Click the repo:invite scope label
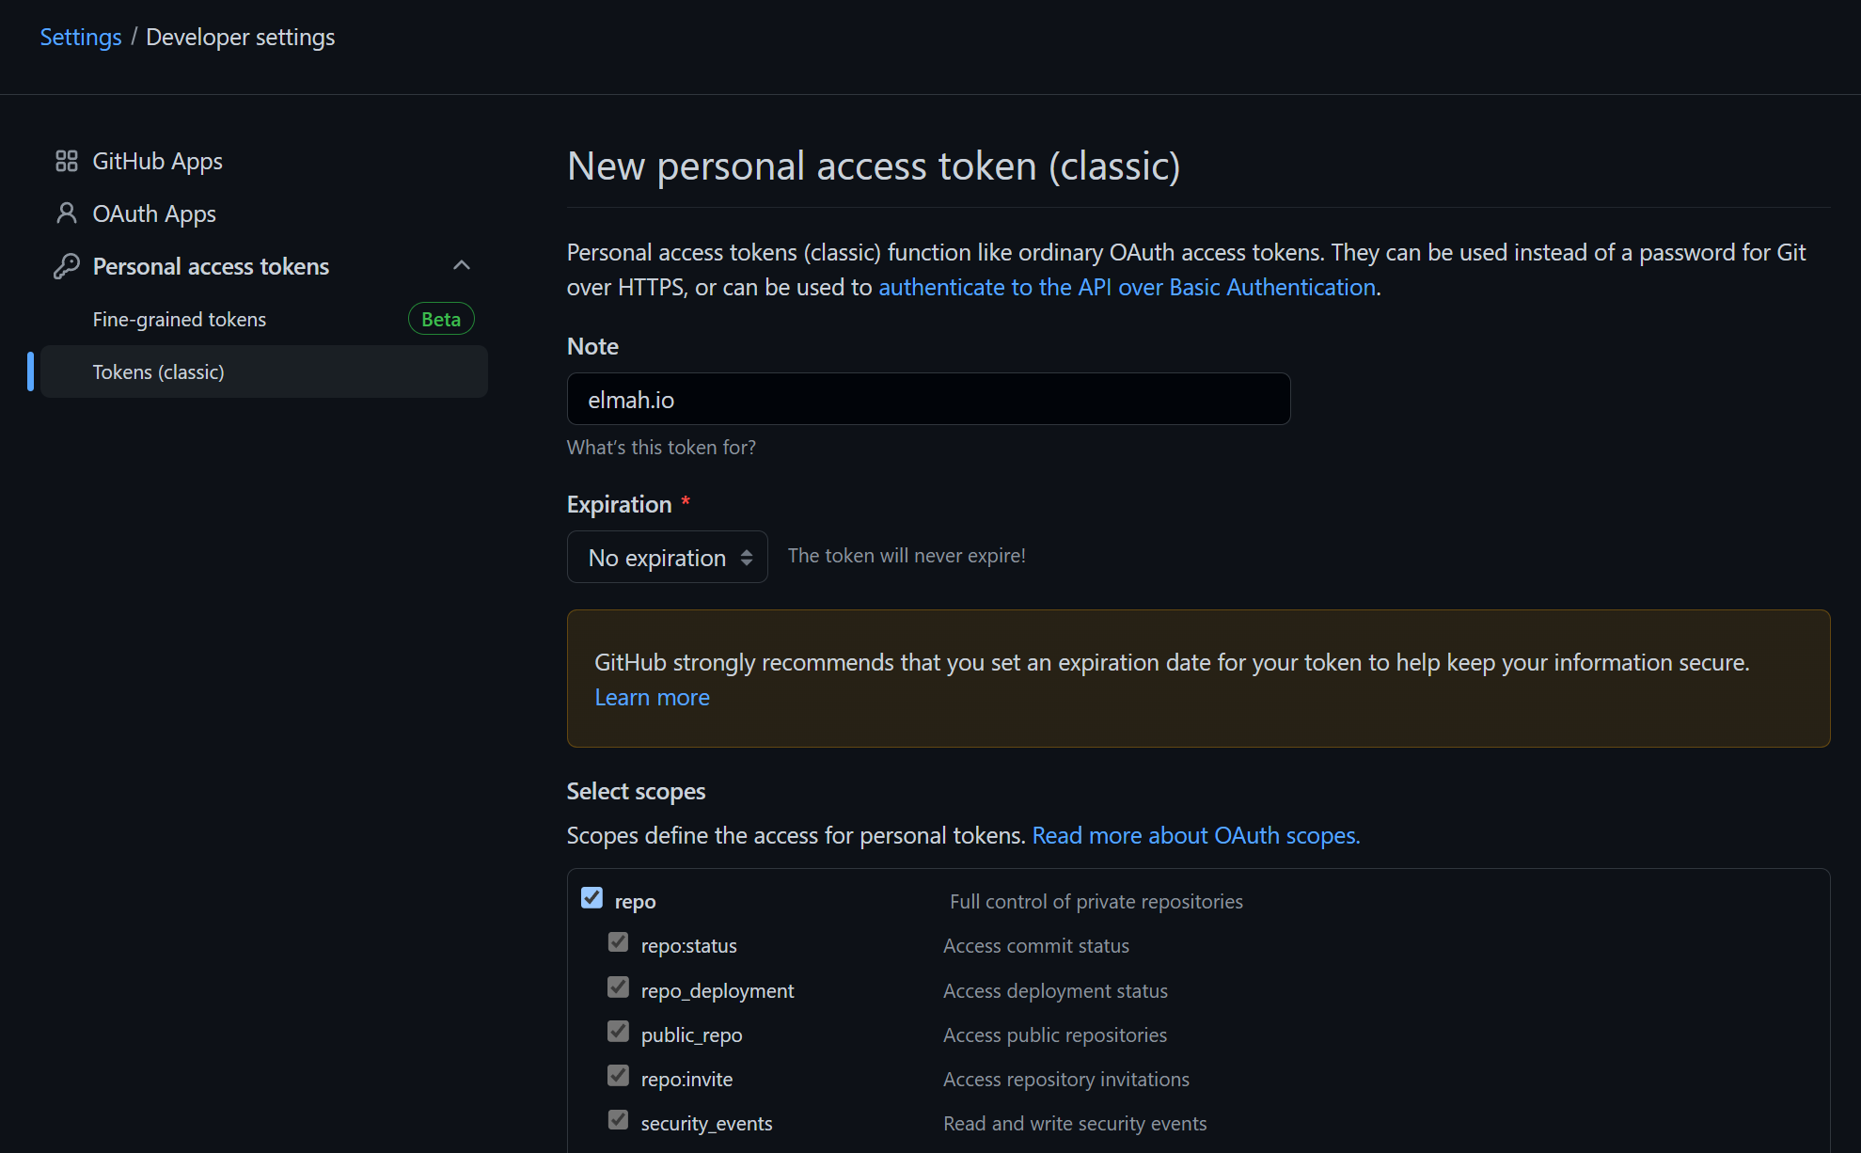Viewport: 1861px width, 1153px height. (686, 1079)
